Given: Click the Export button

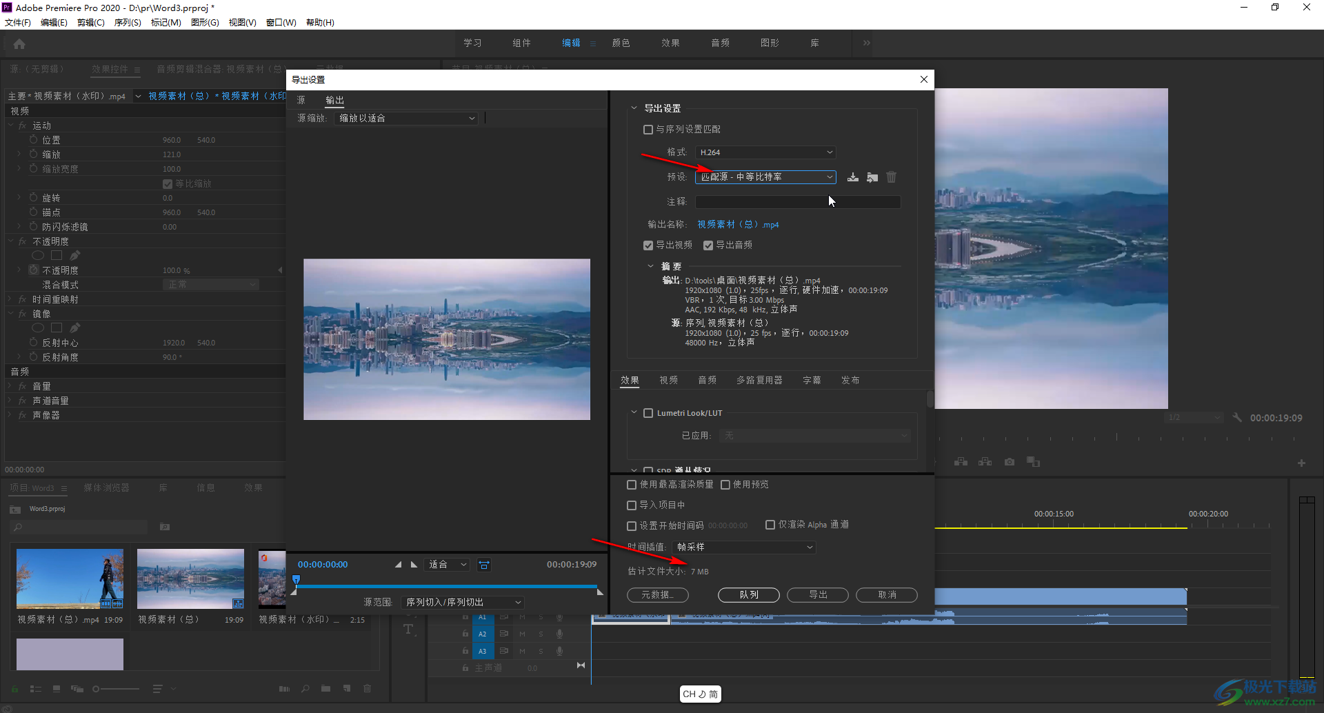Looking at the screenshot, I should (x=818, y=595).
